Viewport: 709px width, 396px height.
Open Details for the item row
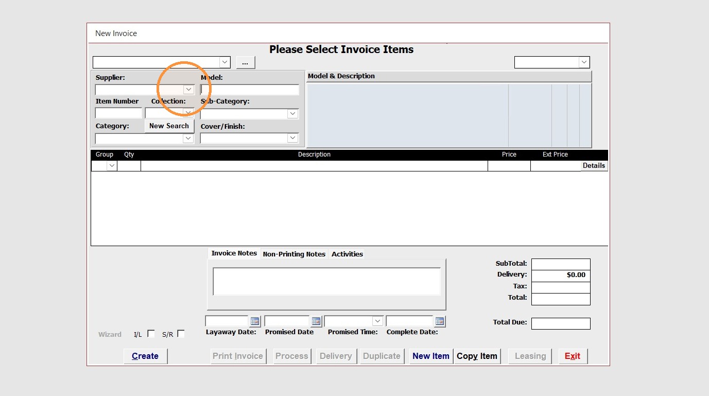pyautogui.click(x=594, y=166)
